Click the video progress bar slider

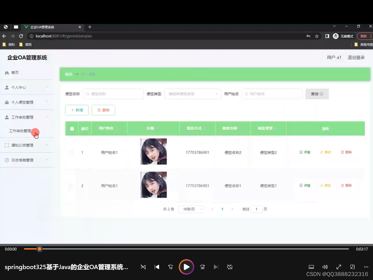coord(39,249)
